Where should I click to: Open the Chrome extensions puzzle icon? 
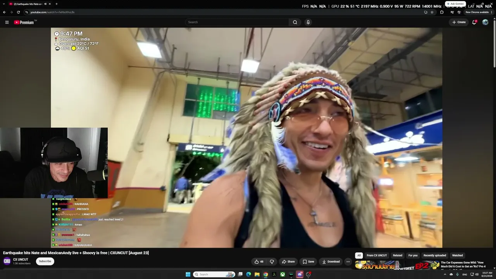click(442, 12)
